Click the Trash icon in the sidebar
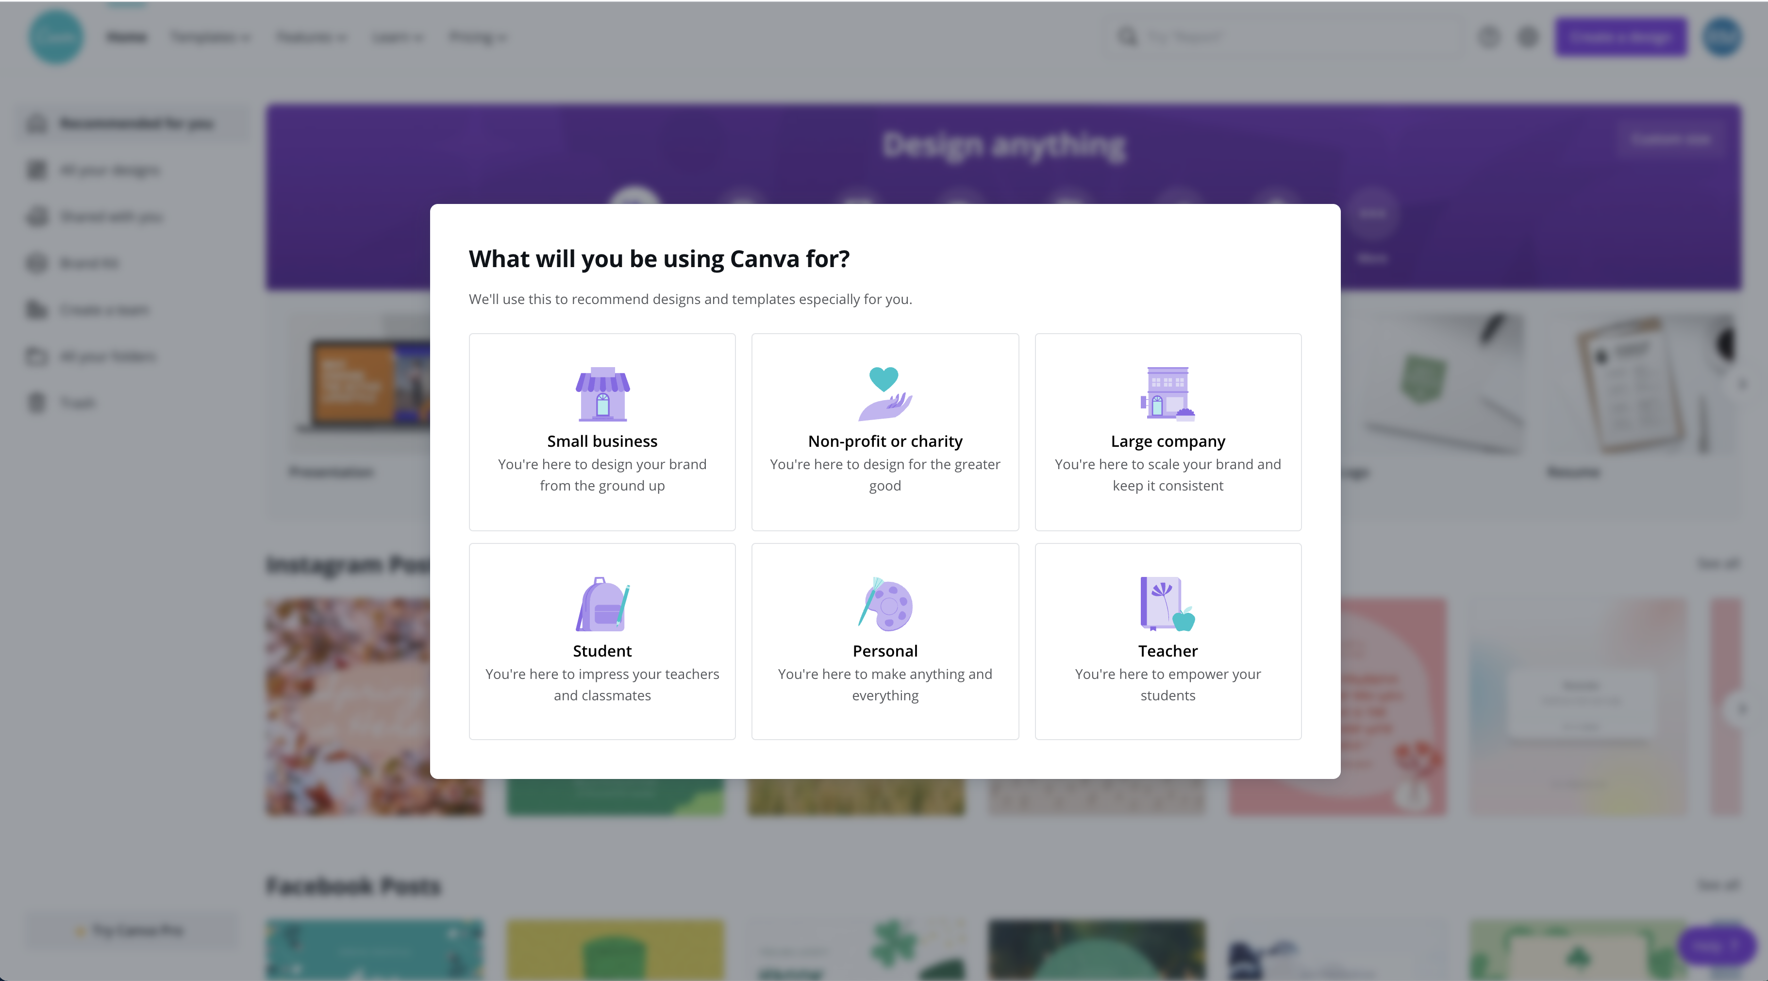The width and height of the screenshot is (1768, 981). tap(37, 402)
